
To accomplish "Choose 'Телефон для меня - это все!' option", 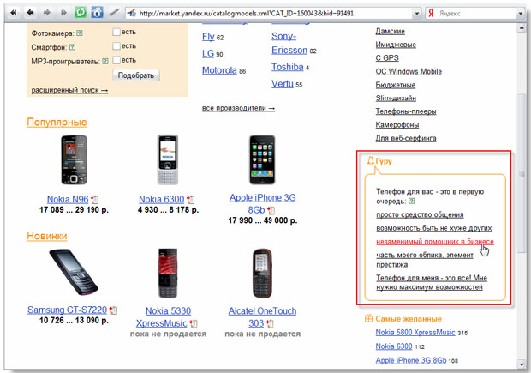I will tap(432, 282).
